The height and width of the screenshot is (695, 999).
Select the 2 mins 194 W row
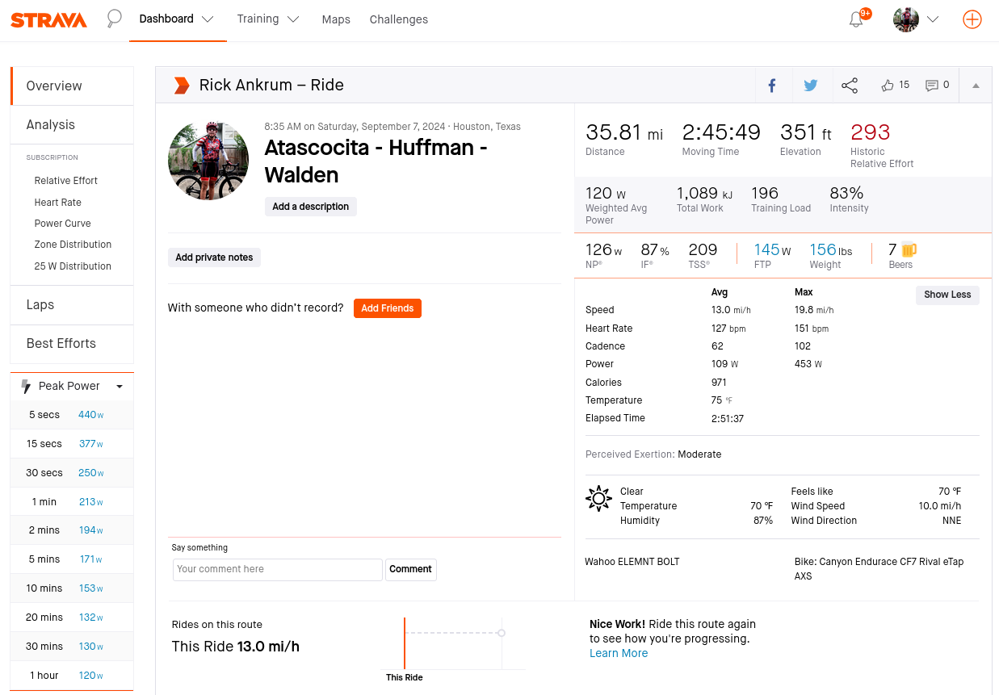72,530
